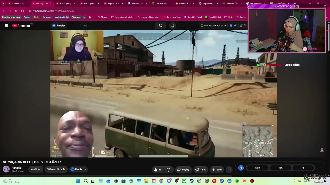Open Ranakkl - Twitch bookmark
The height and width of the screenshot is (185, 330).
[x=193, y=17]
